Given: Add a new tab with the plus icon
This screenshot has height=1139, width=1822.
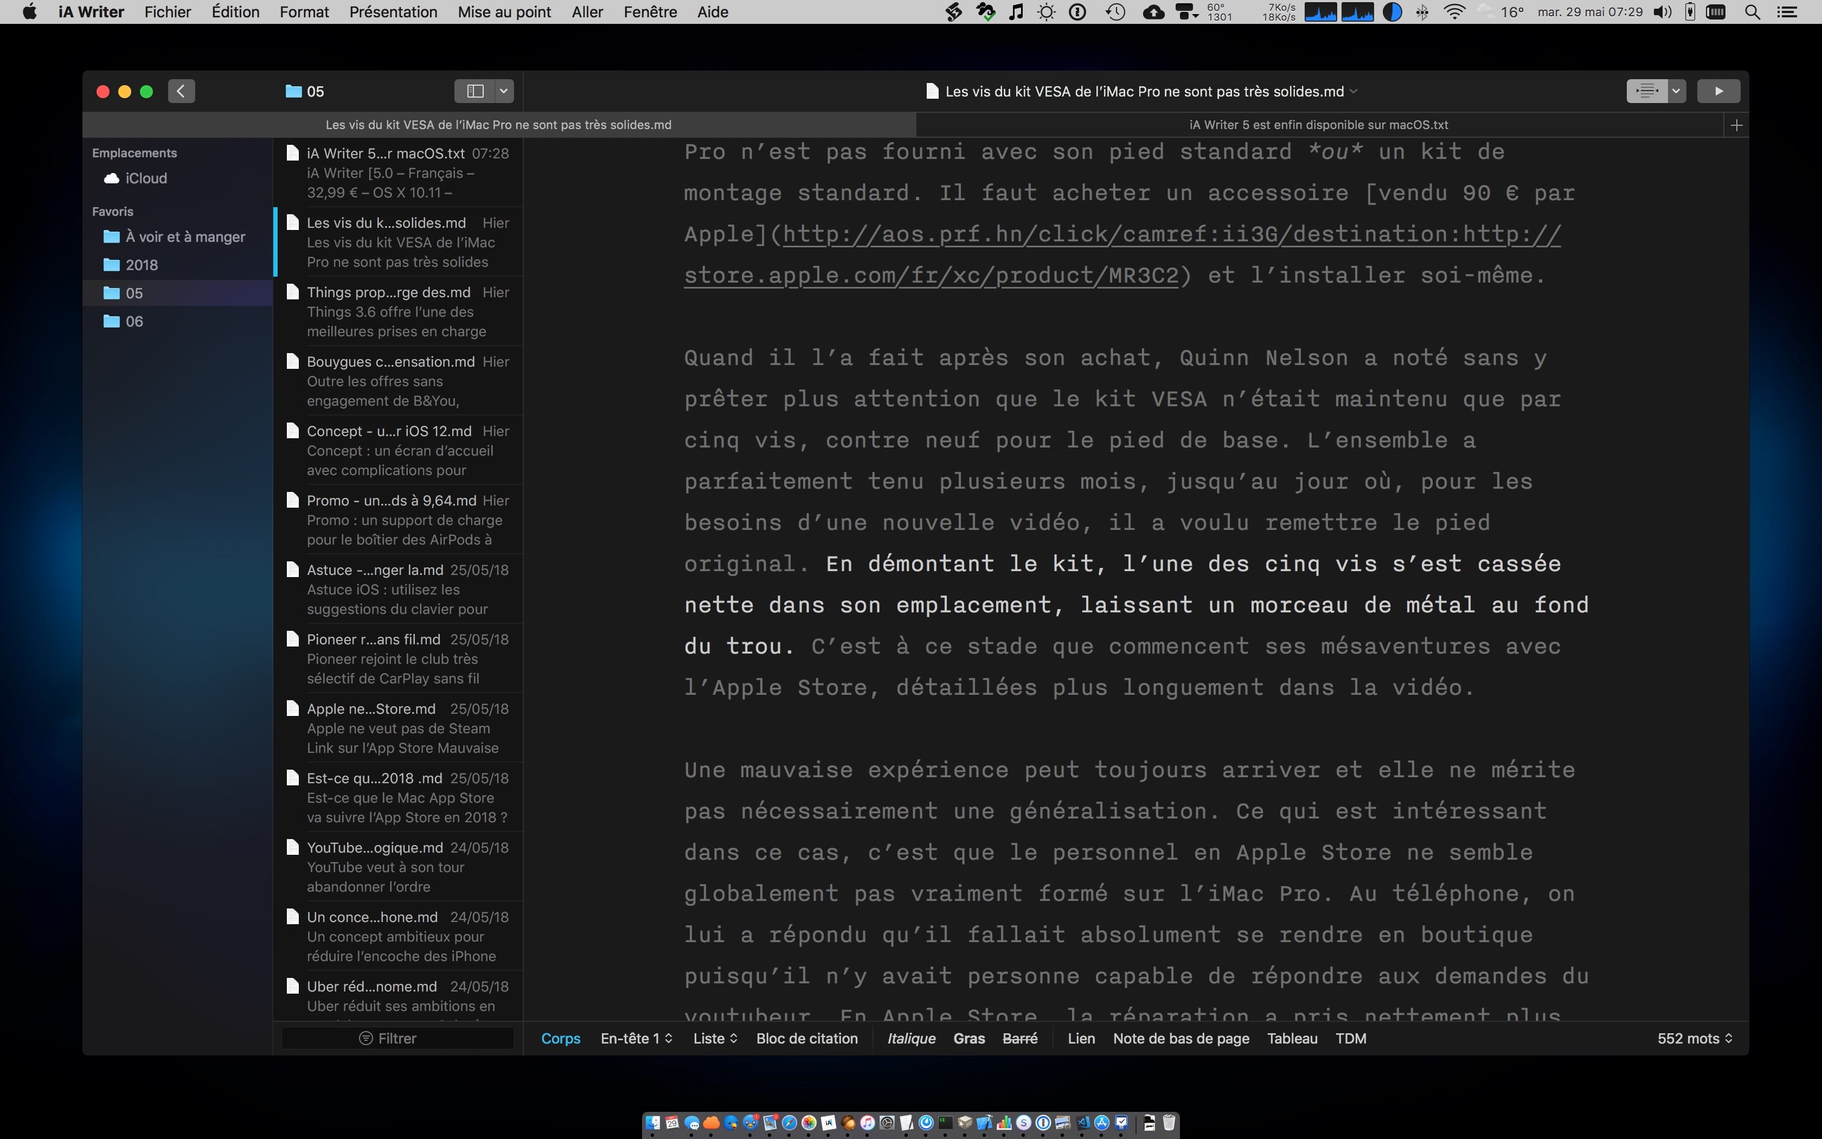Looking at the screenshot, I should pos(1736,125).
